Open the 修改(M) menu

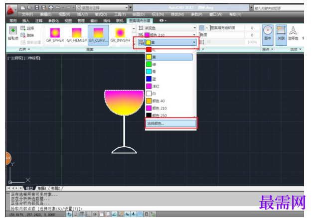[x=177, y=14]
